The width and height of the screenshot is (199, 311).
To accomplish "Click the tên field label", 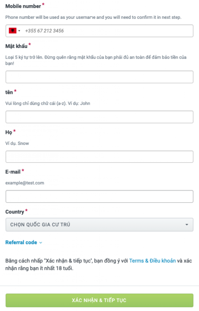I will (9, 92).
